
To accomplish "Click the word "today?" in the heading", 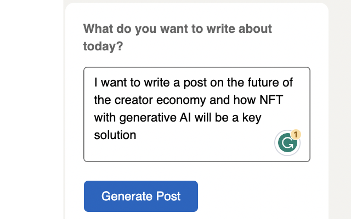I will (103, 47).
